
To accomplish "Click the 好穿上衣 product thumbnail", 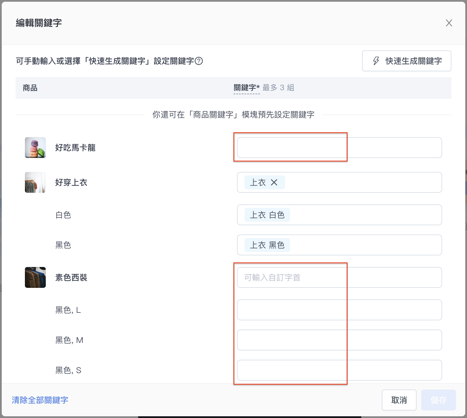I will [35, 182].
